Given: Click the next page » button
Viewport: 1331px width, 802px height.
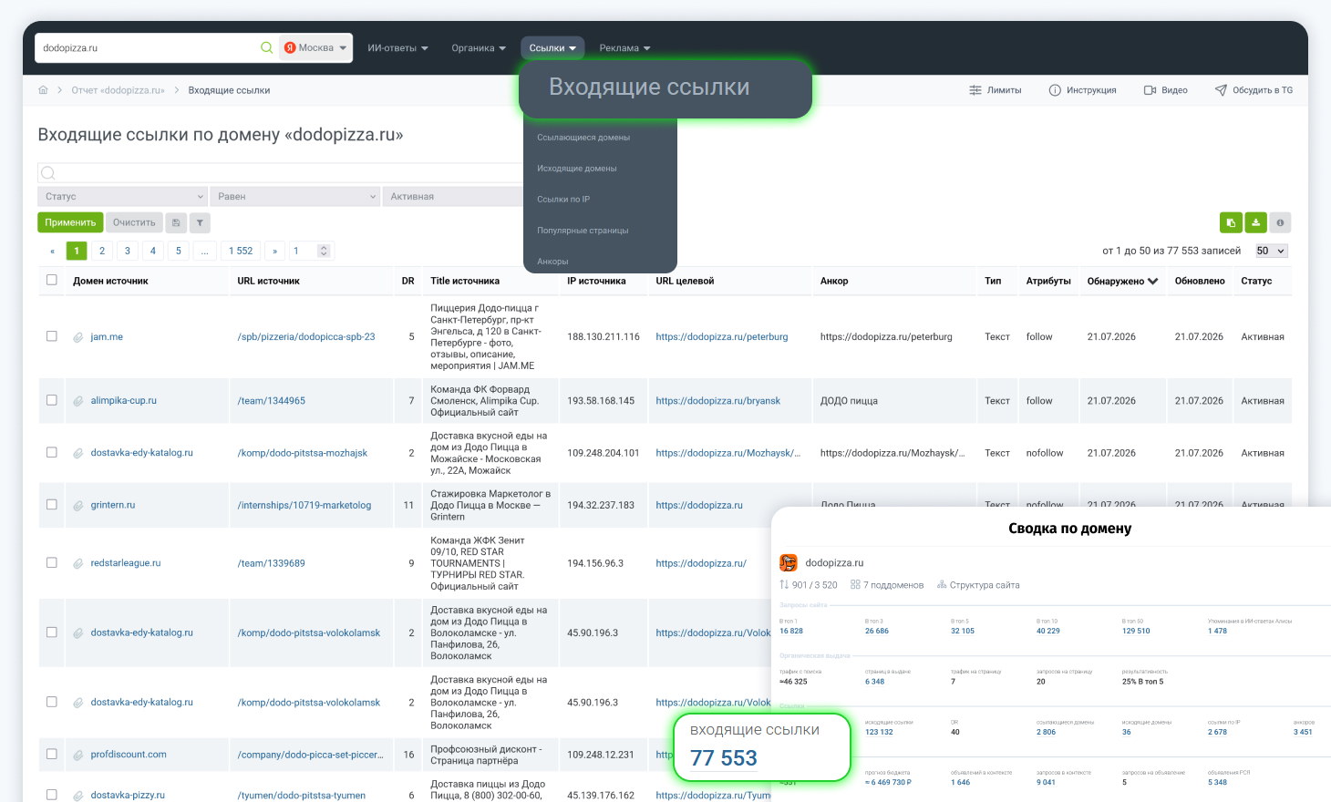Looking at the screenshot, I should click(x=274, y=251).
